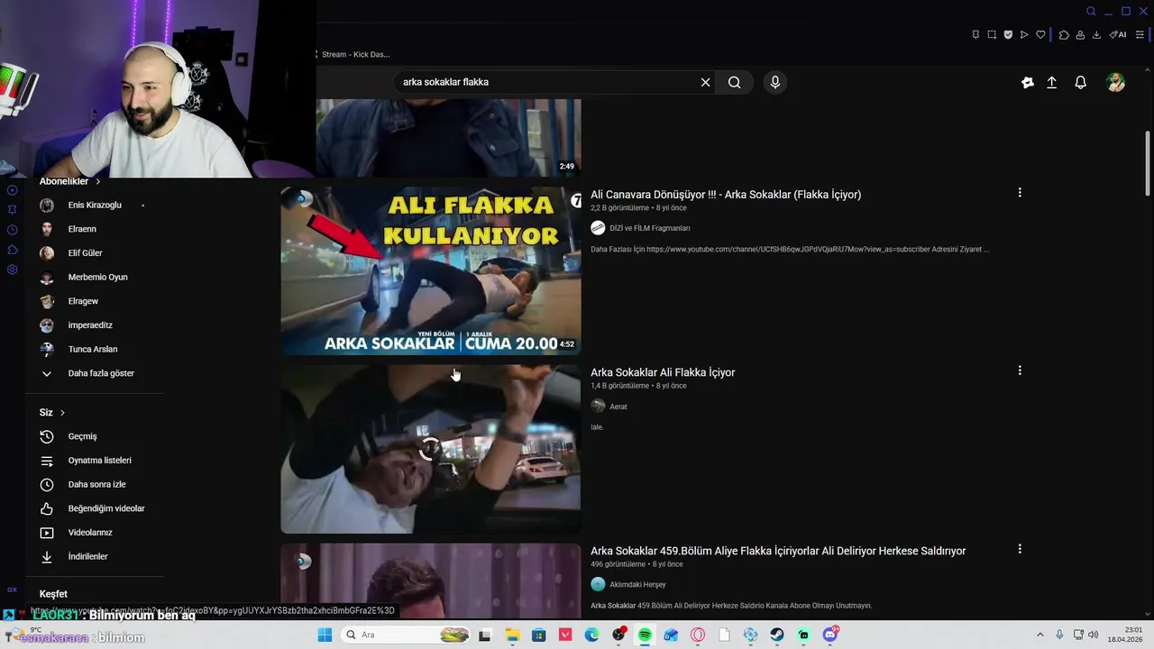The image size is (1154, 649).
Task: Activate voice search microphone icon
Action: click(x=774, y=82)
